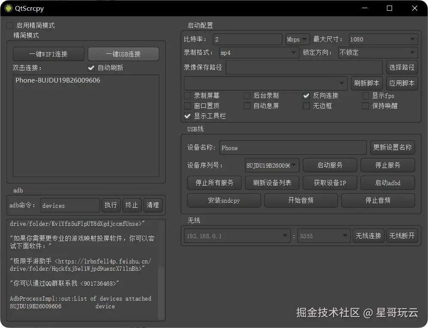Click 刷新脚本 button
Screen dimensions: 428x328
(367, 83)
